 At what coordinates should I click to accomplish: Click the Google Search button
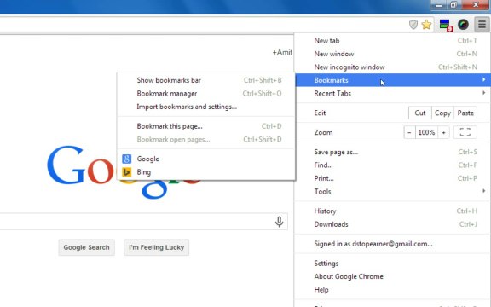click(x=86, y=247)
